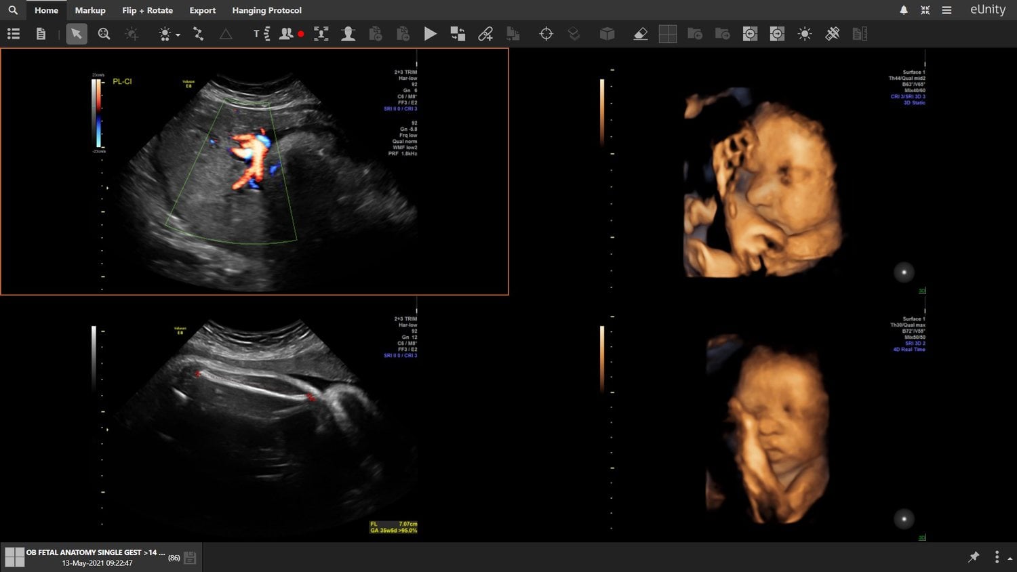Open the Home tab
The height and width of the screenshot is (572, 1017).
point(46,10)
